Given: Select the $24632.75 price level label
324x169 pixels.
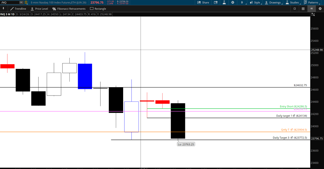Looking at the screenshot, I should 300,85.
